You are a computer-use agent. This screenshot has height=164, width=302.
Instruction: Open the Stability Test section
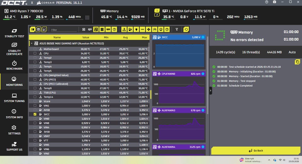[x=14, y=33]
